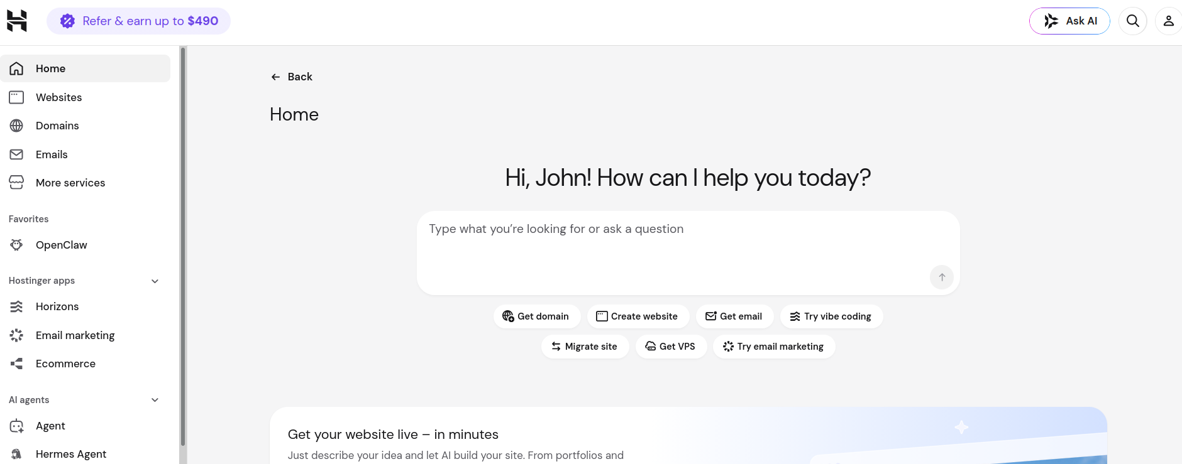Click the Email marketing sidebar icon

point(16,335)
